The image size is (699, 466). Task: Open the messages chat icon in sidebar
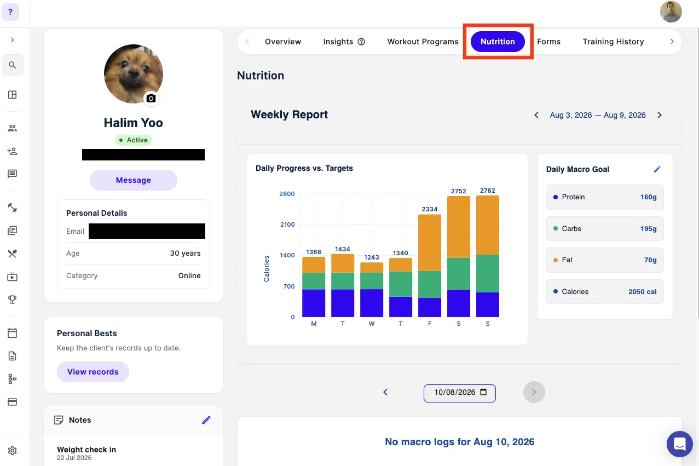tap(12, 174)
